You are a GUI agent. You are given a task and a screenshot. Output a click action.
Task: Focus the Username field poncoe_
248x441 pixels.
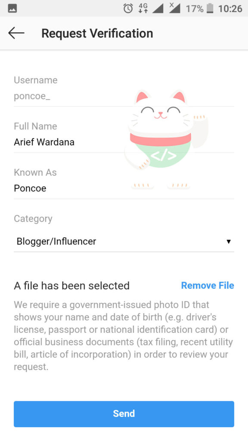[124, 96]
